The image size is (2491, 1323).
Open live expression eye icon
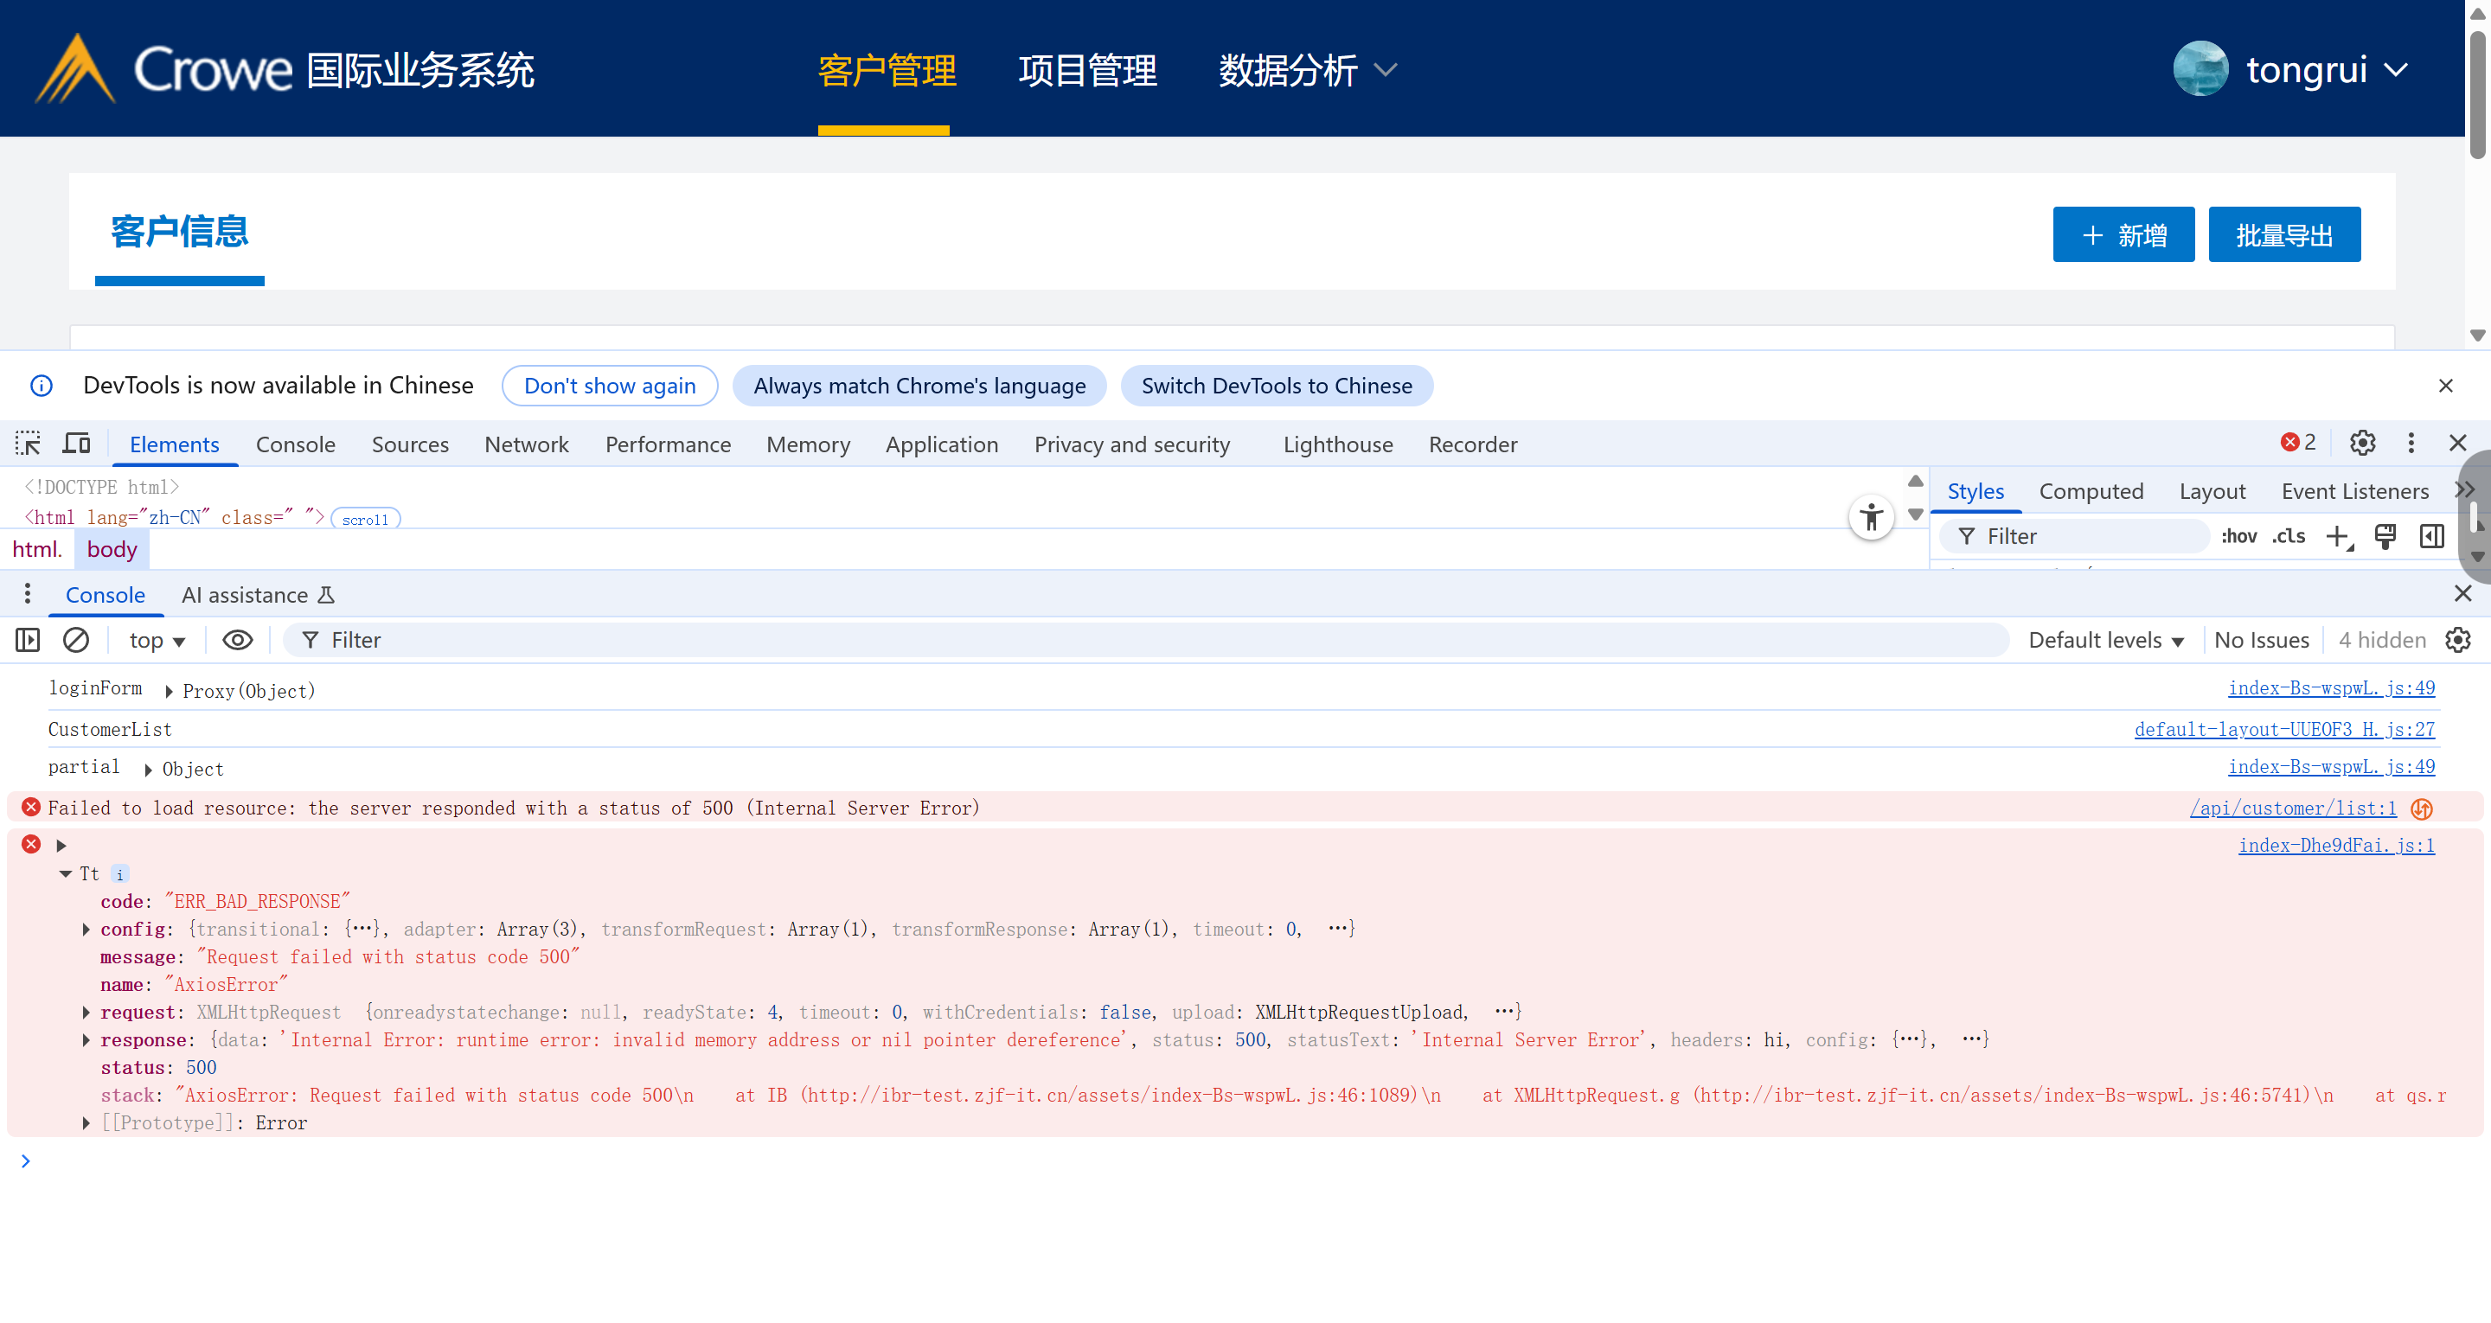click(x=237, y=640)
